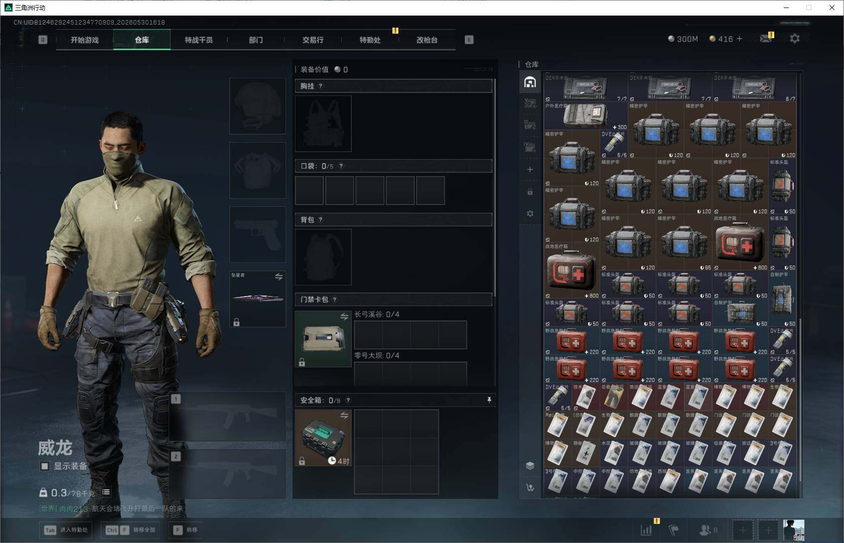Switch to 改枪台 tab

tap(427, 40)
